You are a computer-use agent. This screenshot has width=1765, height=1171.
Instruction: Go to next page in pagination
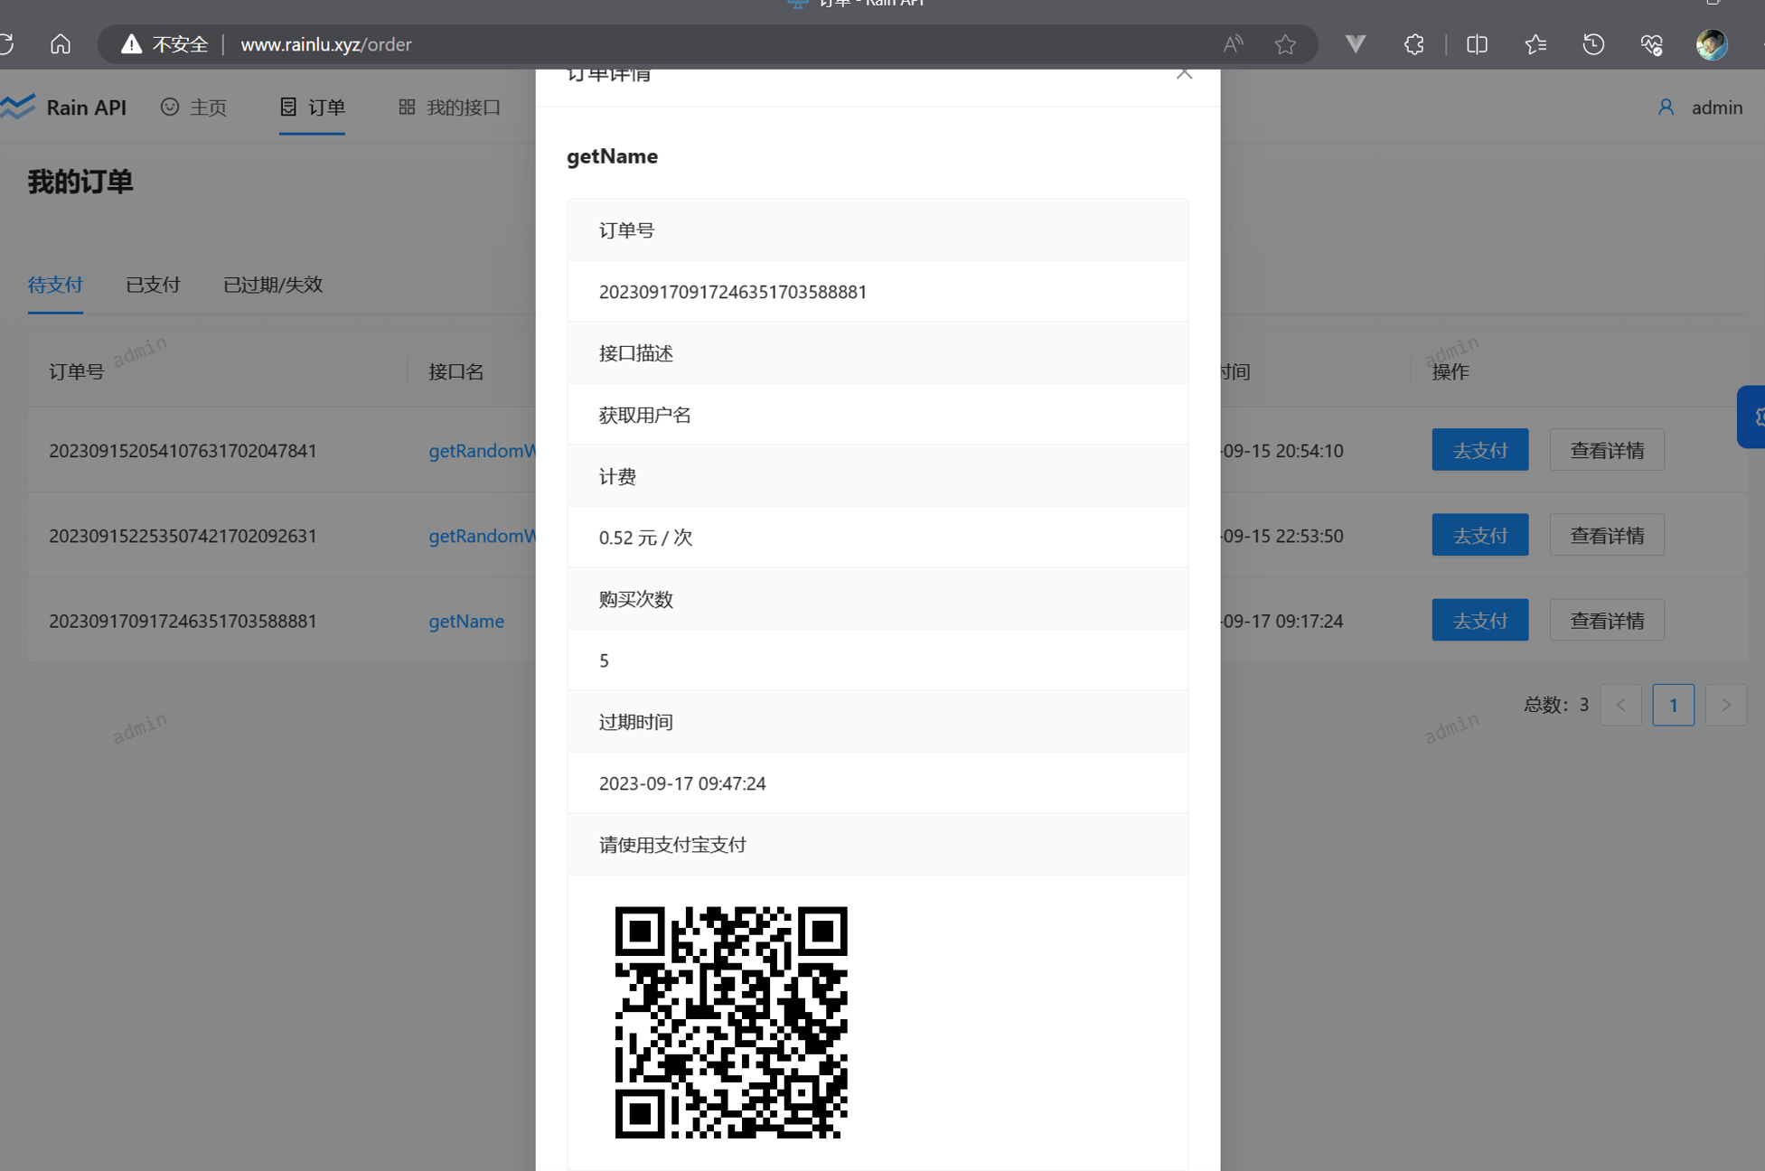pos(1725,705)
